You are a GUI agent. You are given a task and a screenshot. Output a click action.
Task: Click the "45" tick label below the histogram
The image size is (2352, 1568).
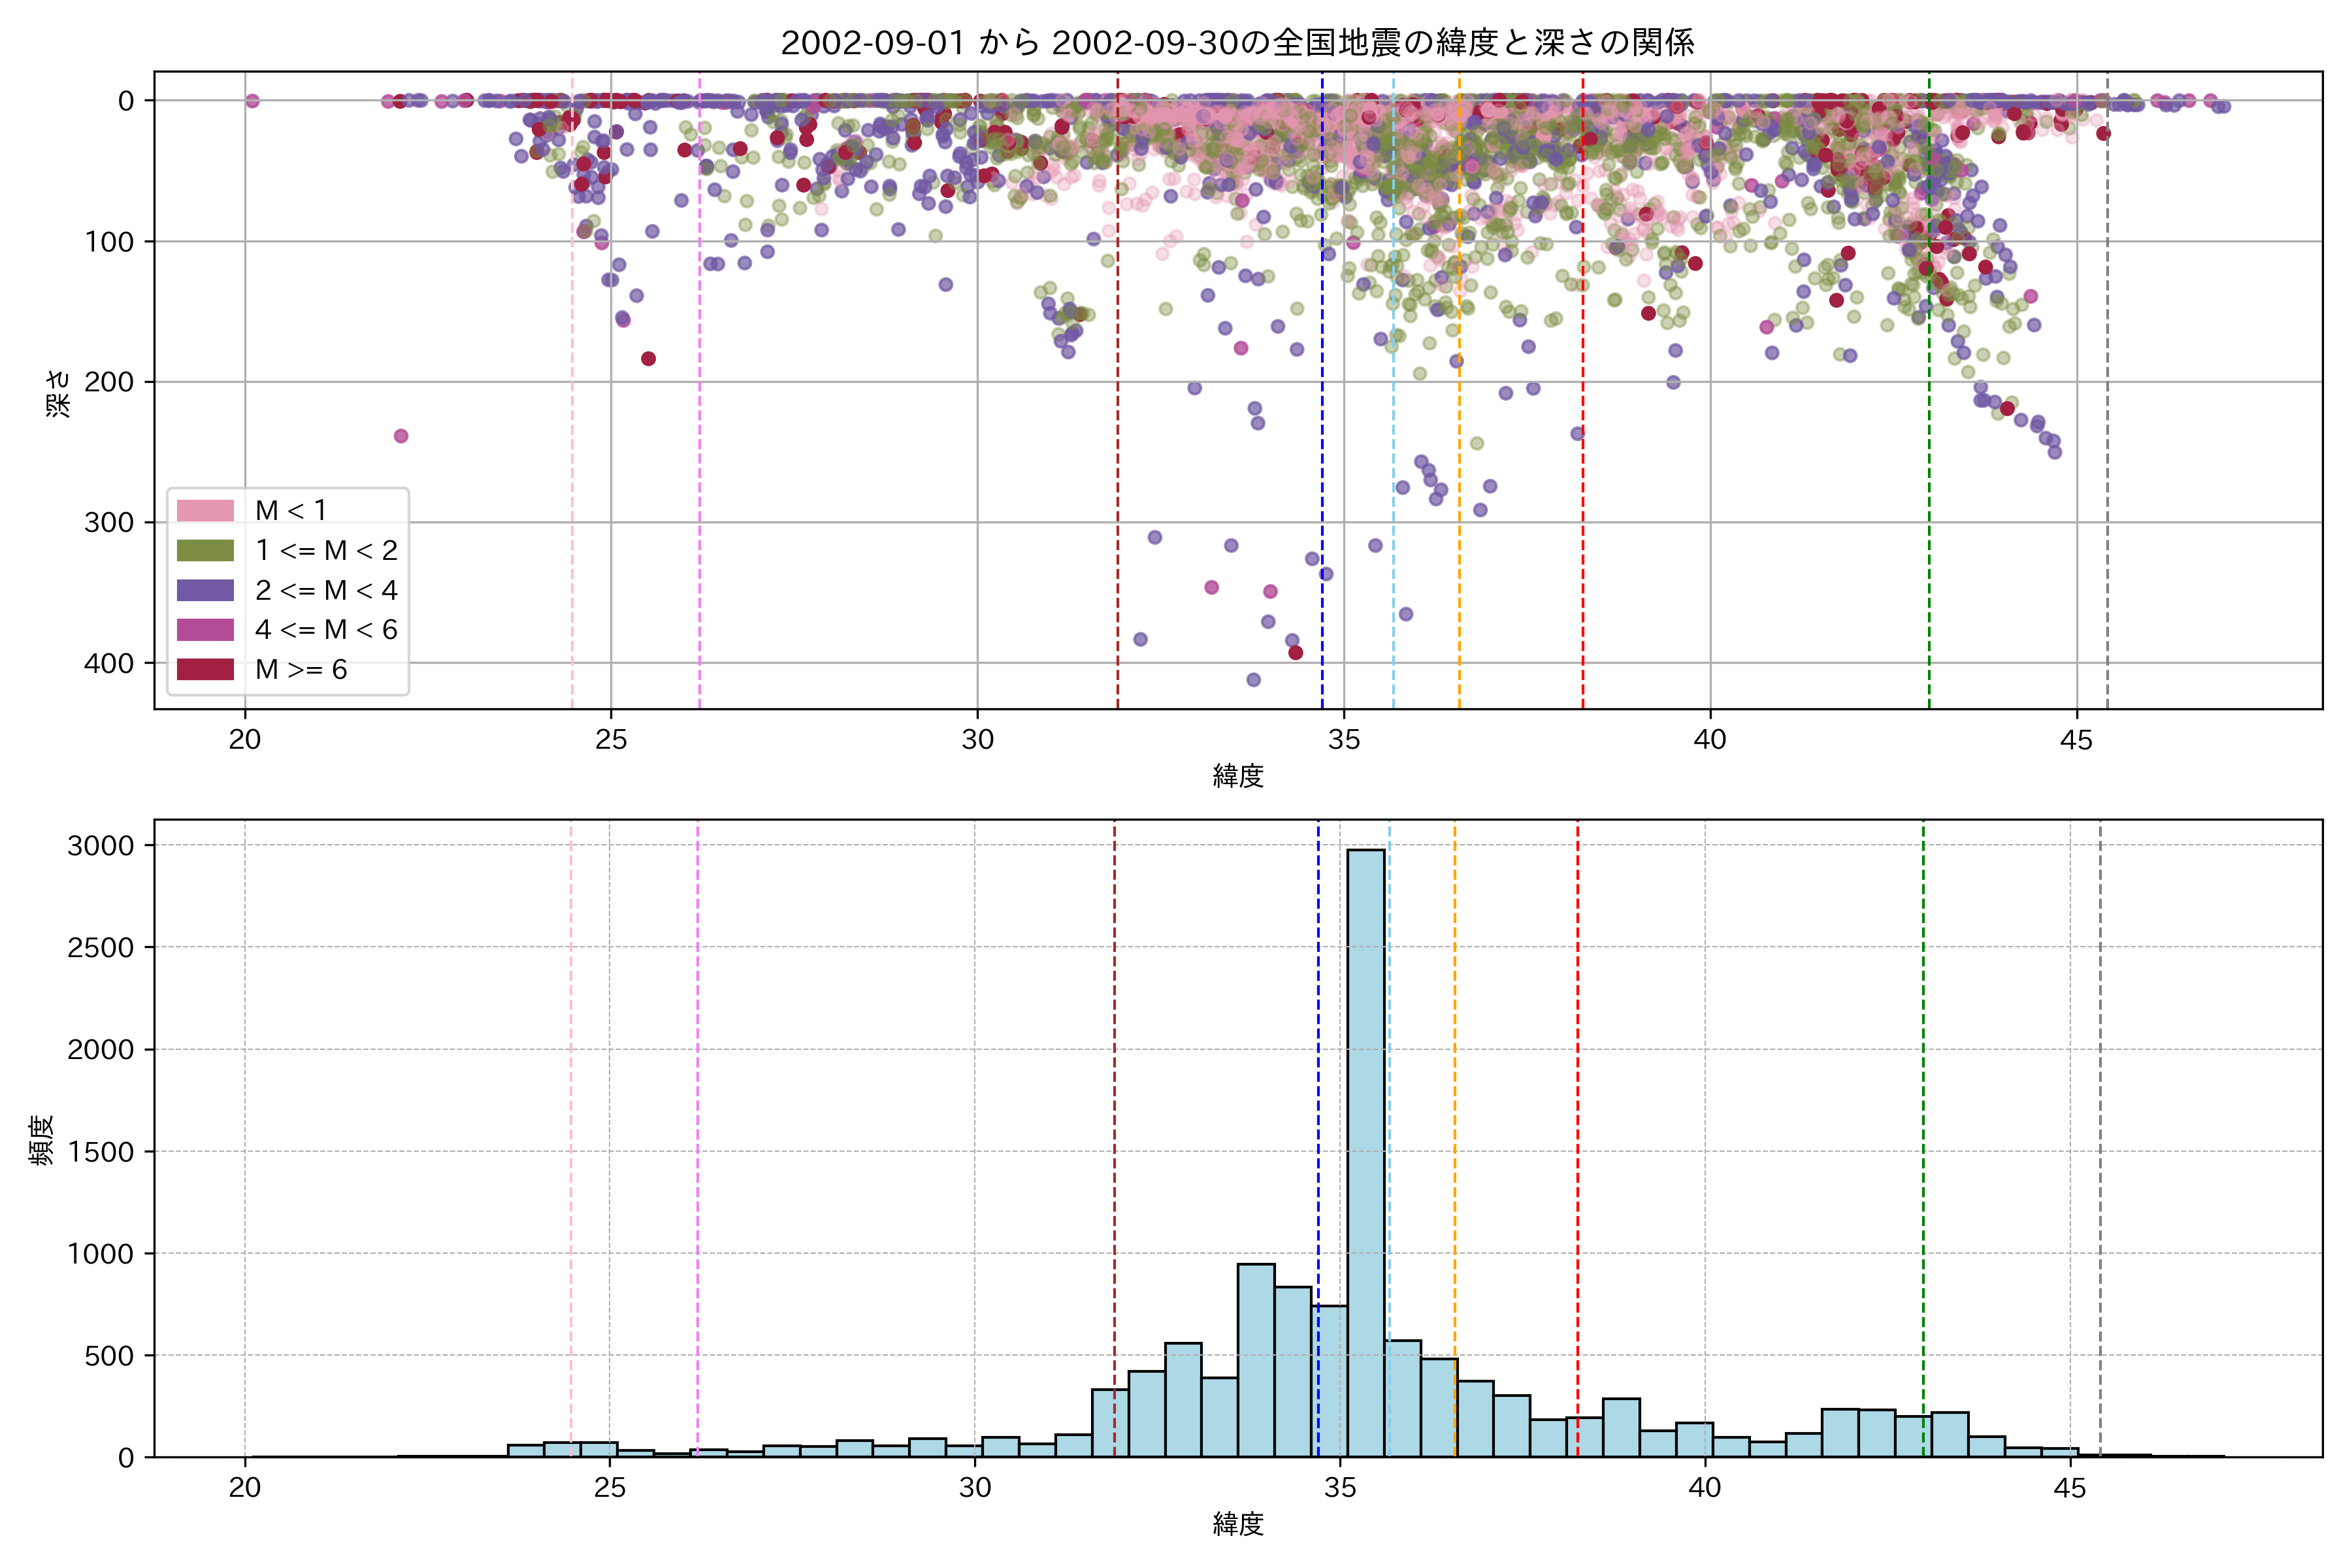2070,1488
